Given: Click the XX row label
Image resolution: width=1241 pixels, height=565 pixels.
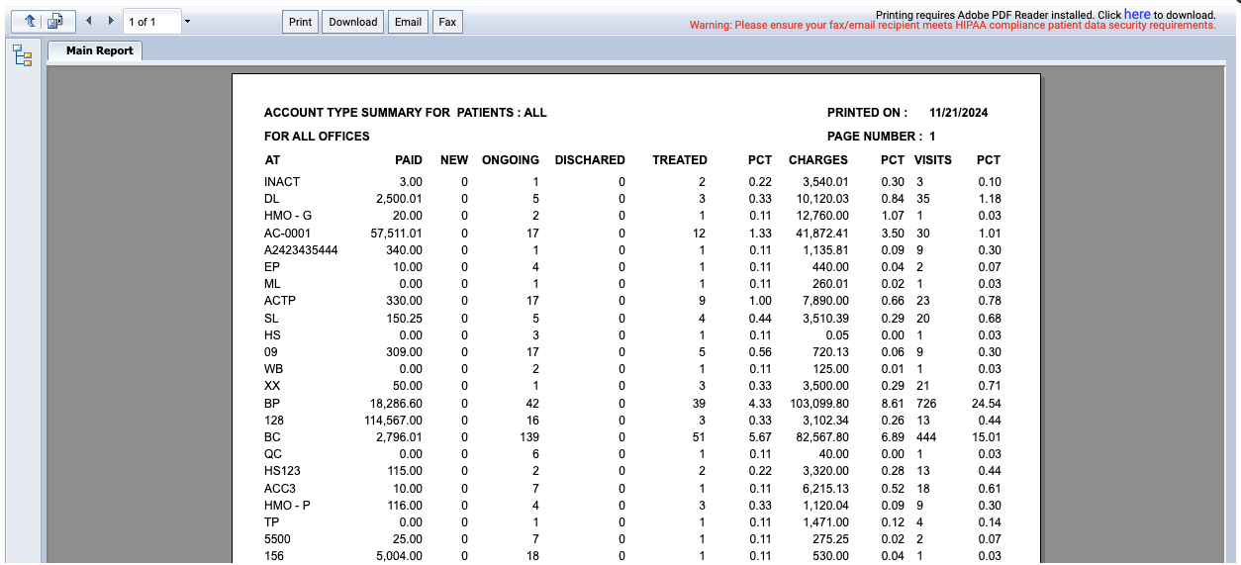Looking at the screenshot, I should point(272,386).
